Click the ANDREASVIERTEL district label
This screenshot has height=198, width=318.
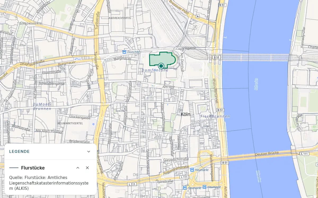pyautogui.click(x=120, y=18)
